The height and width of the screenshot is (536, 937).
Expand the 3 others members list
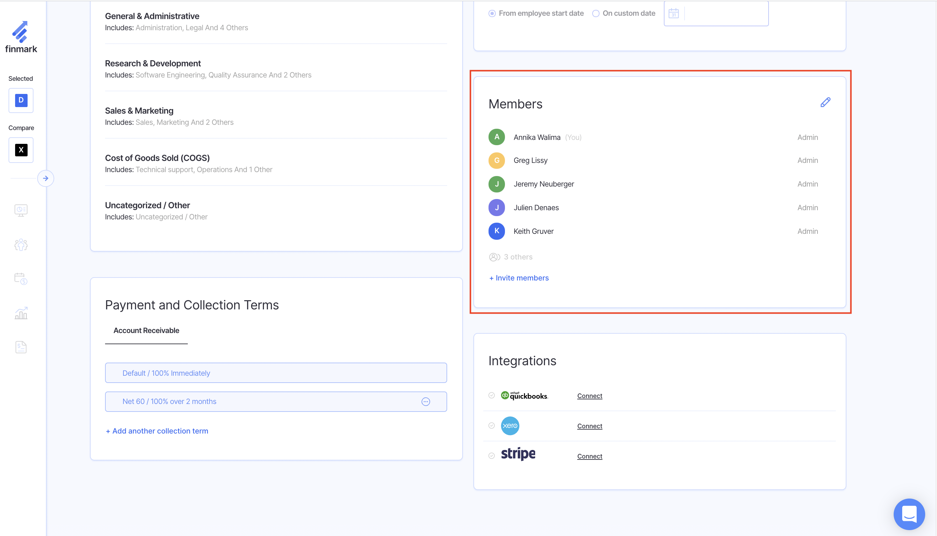pyautogui.click(x=518, y=257)
